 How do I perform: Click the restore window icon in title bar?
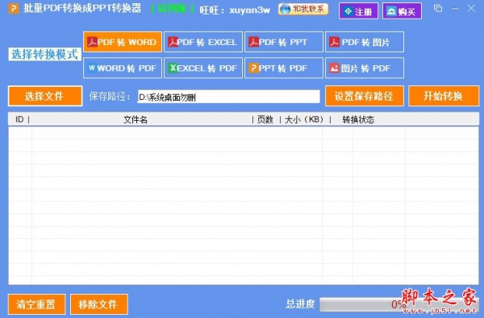pos(438,8)
